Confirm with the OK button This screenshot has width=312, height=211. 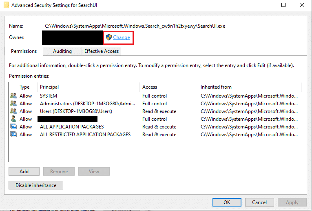click(227, 202)
